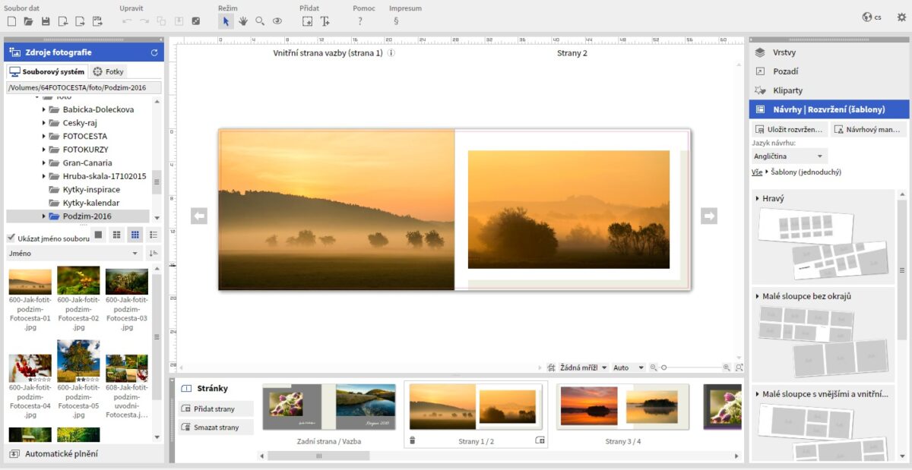Open settings gear in top right
This screenshot has height=470, width=912.
tap(901, 17)
